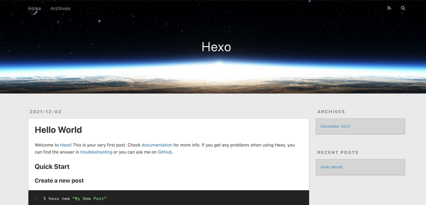Open the RSS feed icon
This screenshot has height=205, width=426.
[389, 8]
